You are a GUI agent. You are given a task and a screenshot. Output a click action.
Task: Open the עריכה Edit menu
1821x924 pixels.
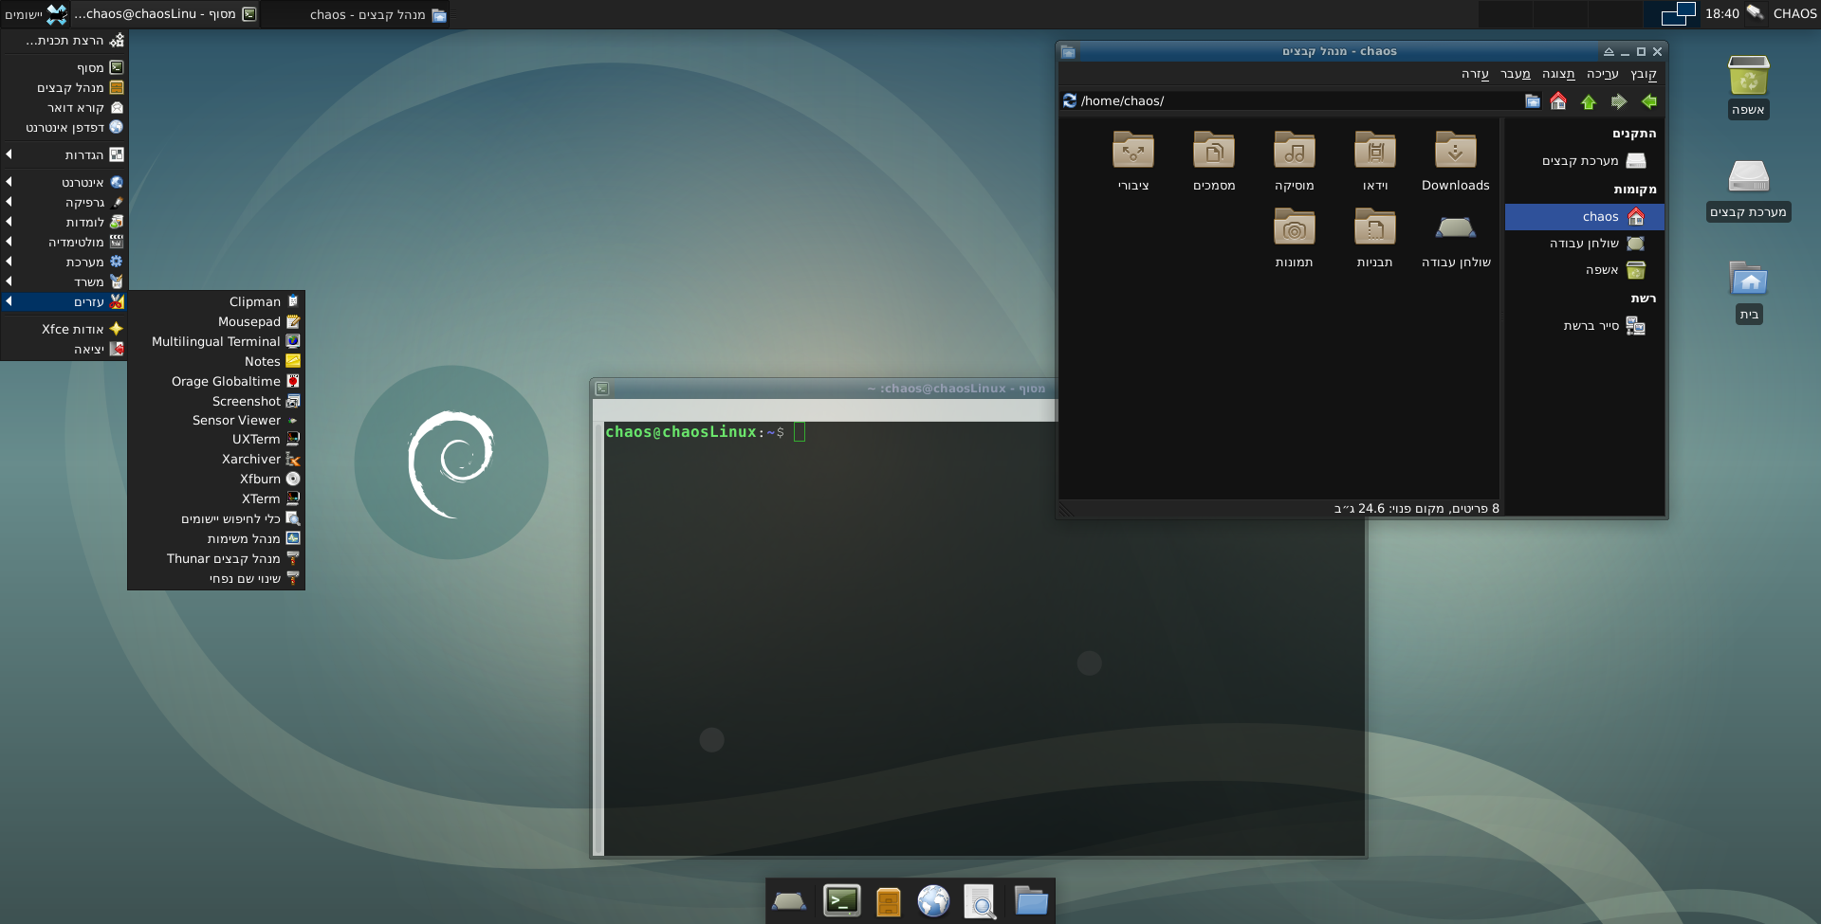(1602, 74)
